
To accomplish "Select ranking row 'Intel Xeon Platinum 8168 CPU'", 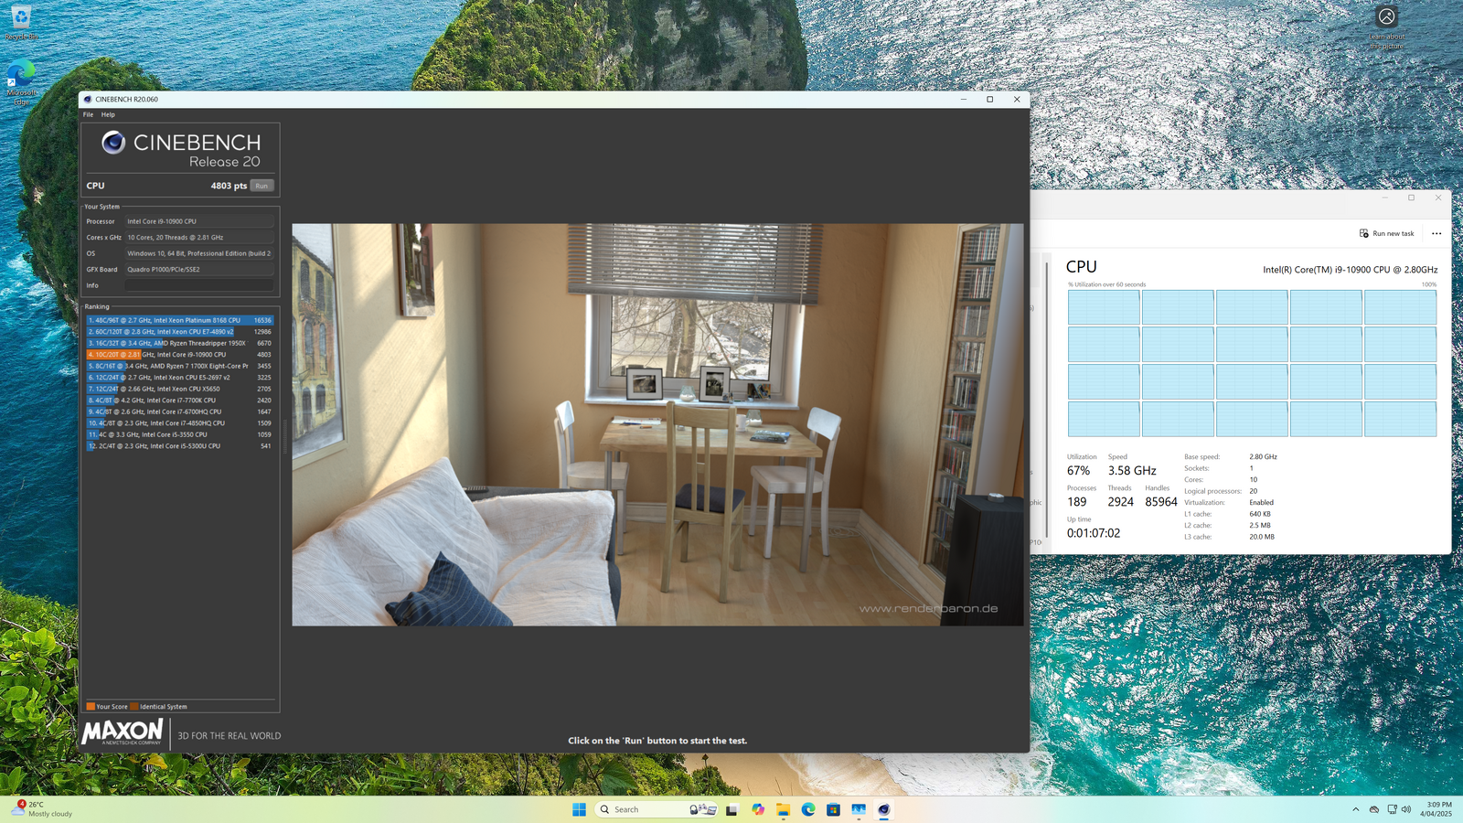I will click(x=180, y=320).
